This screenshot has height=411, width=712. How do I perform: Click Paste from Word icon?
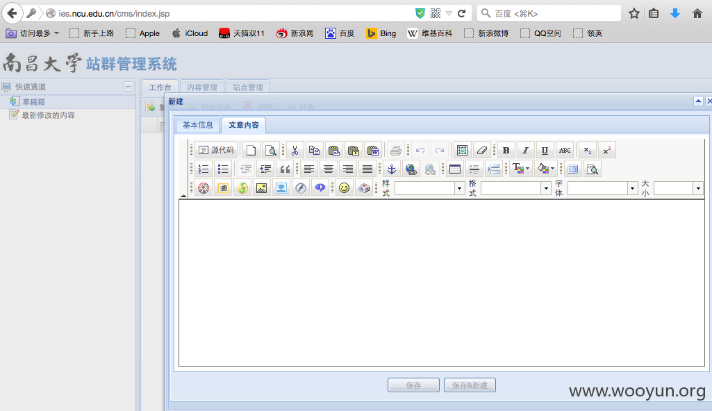[373, 150]
